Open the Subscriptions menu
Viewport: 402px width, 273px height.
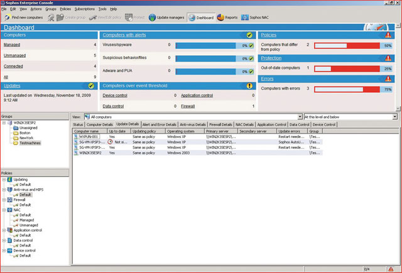[85, 9]
